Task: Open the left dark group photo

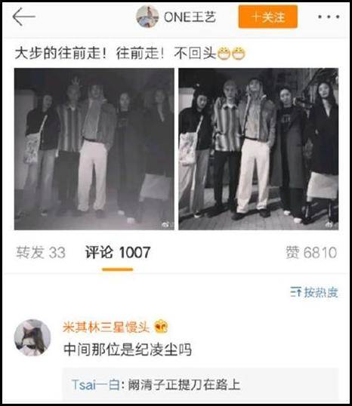Action: 94,149
